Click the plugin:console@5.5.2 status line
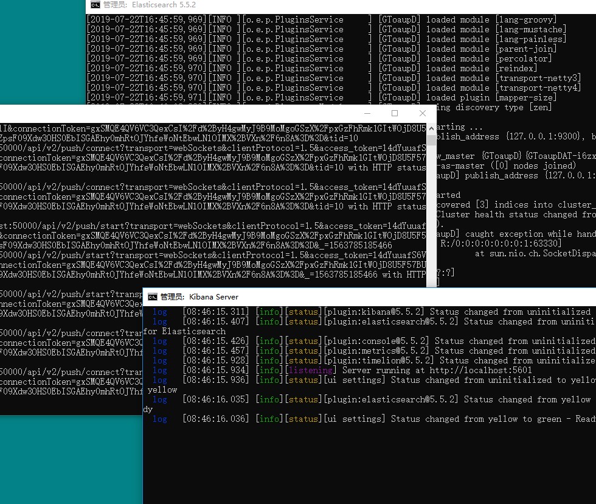Screen dimensions: 596x504 coord(374,341)
